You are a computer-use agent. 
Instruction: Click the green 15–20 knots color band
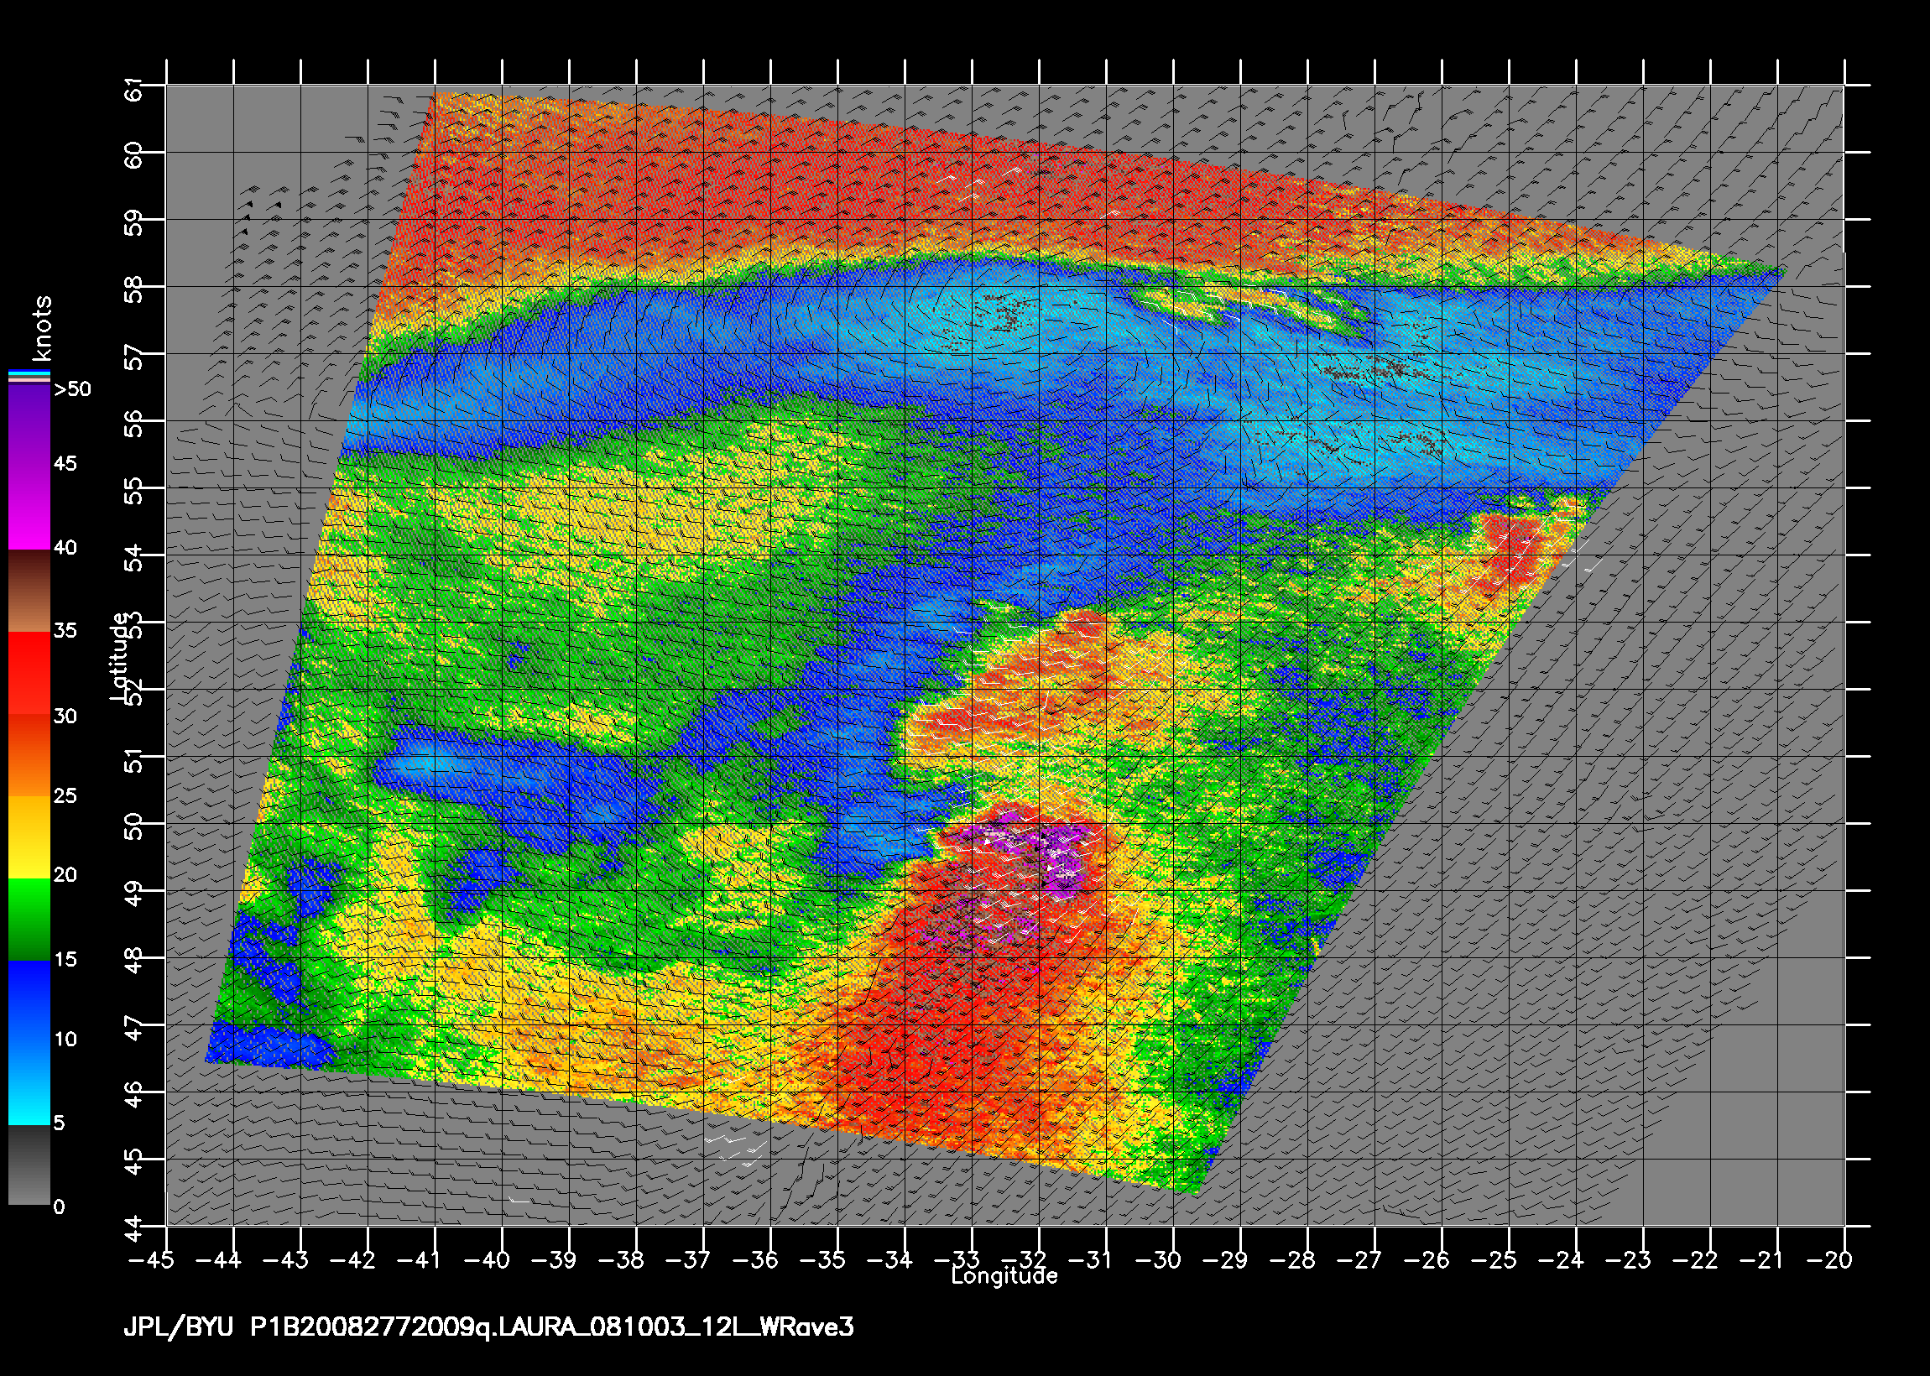tap(29, 920)
